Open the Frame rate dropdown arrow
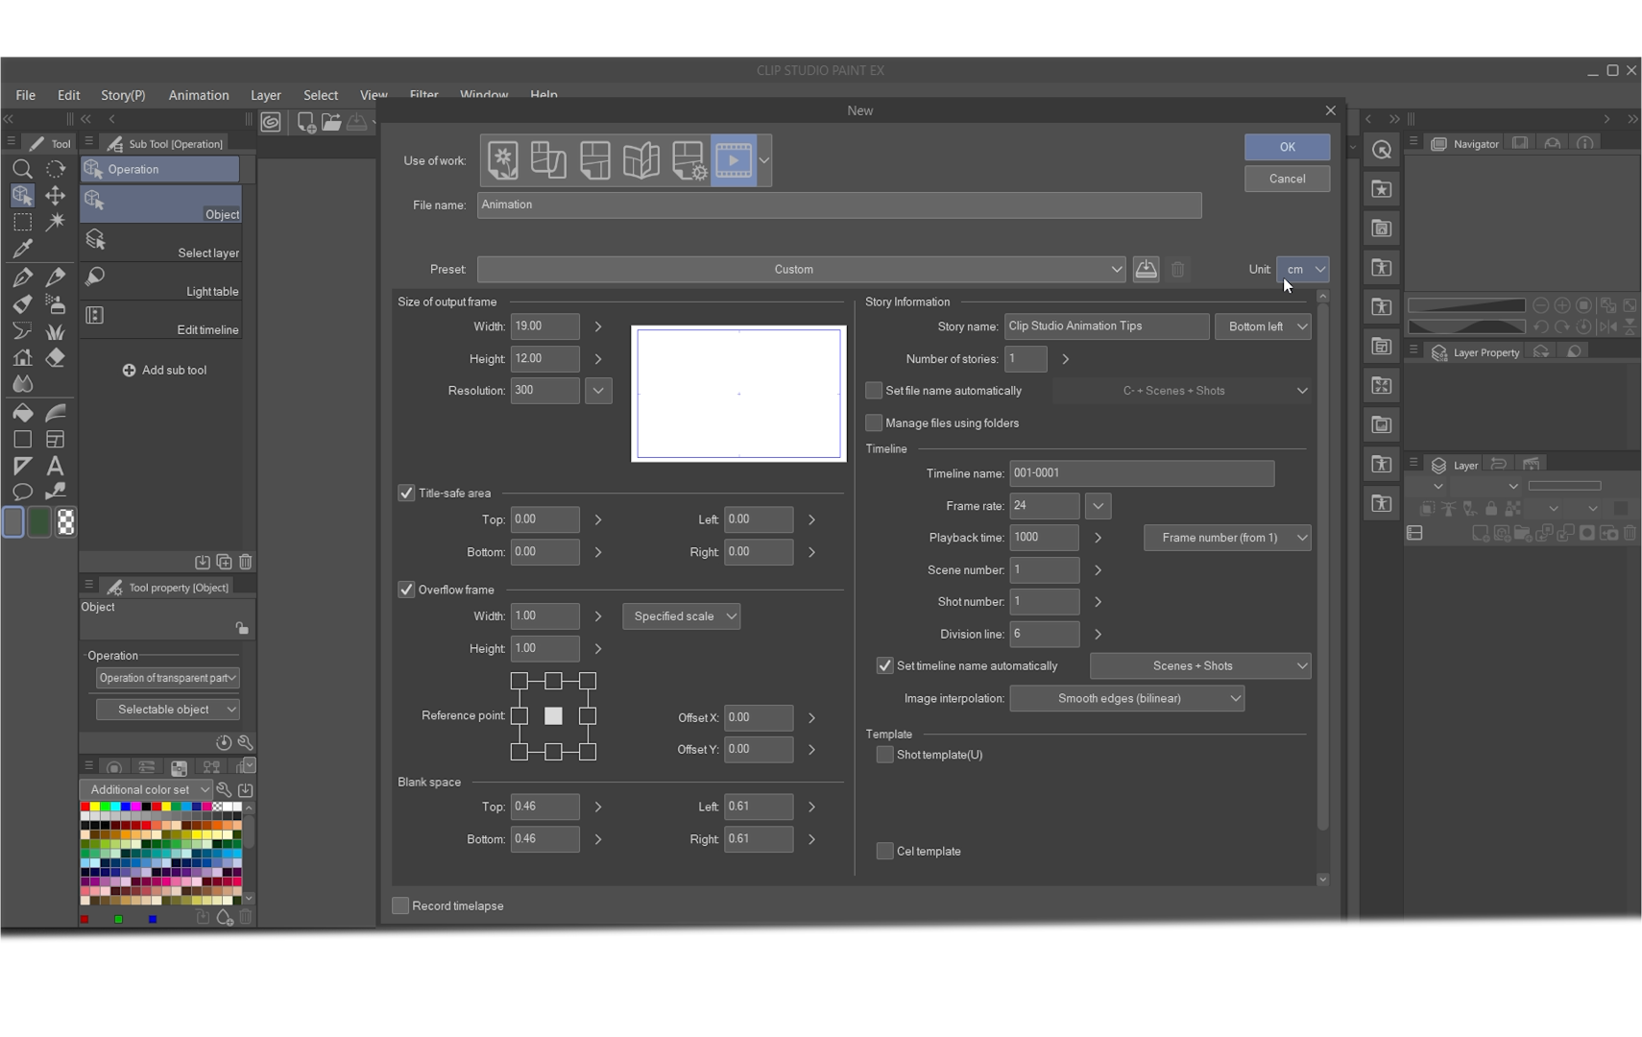Viewport: 1642px width, 1037px height. pos(1098,506)
